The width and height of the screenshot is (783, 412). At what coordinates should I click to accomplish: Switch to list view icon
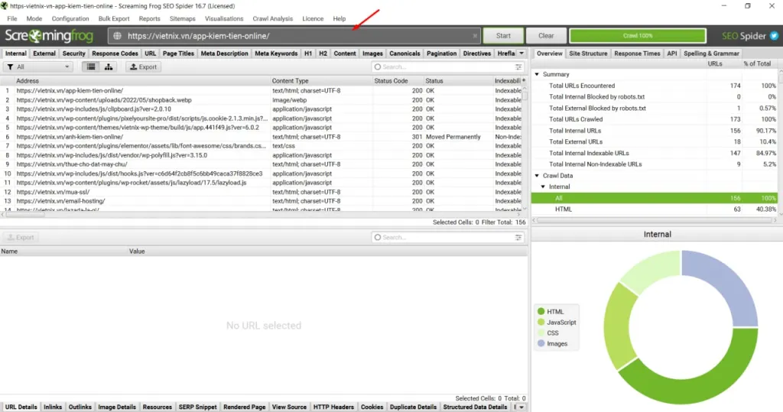(x=91, y=67)
